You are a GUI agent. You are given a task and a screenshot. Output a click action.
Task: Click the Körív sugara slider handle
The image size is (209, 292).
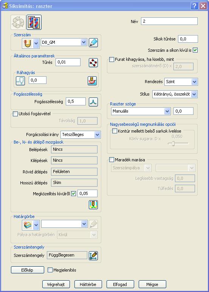click(173, 144)
